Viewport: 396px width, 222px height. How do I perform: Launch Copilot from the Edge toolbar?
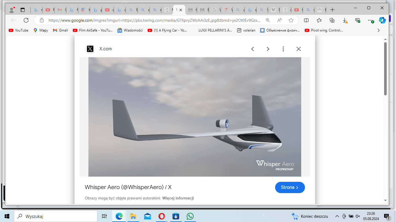(x=382, y=20)
